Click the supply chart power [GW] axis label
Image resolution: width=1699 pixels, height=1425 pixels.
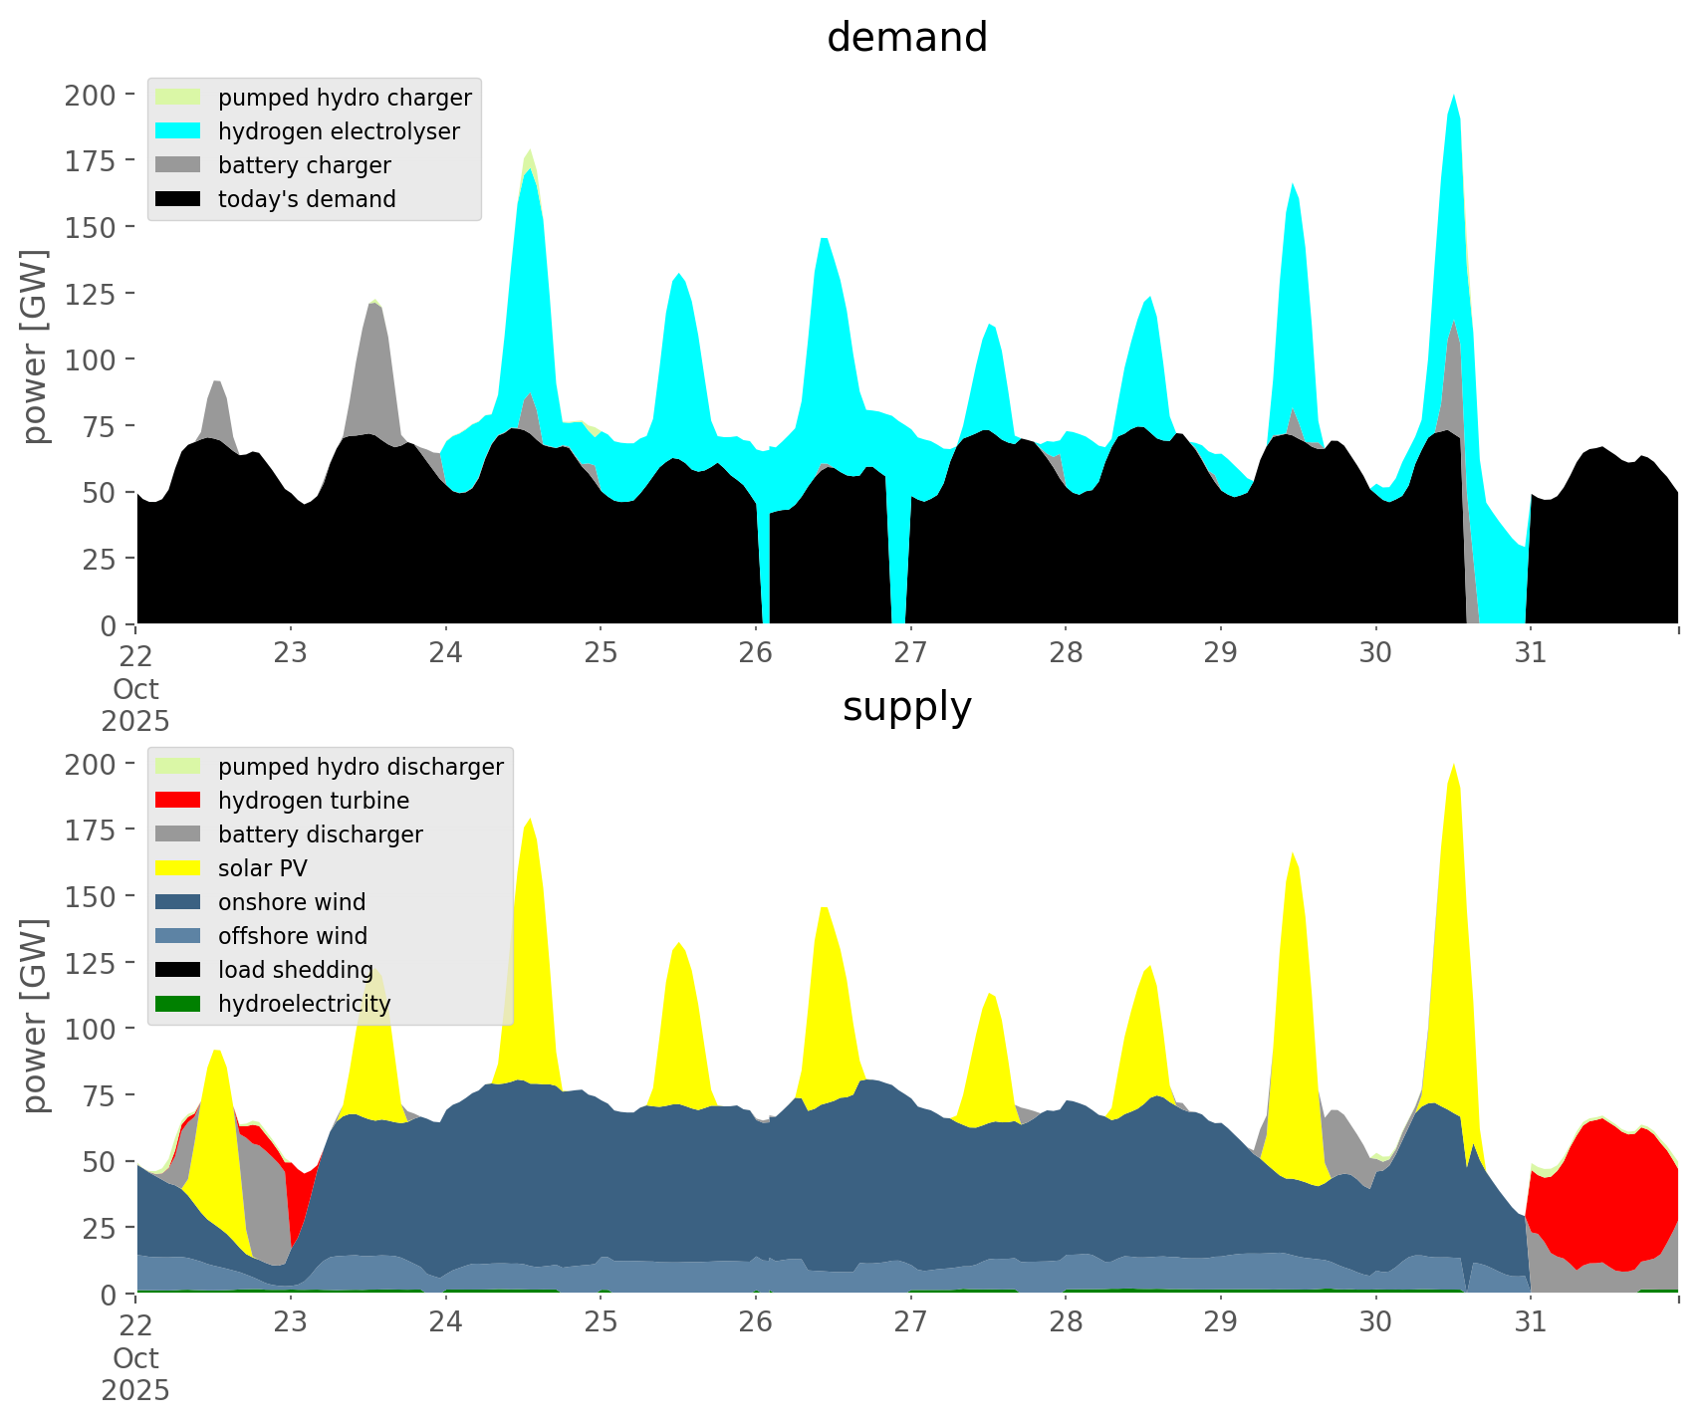point(35,1016)
